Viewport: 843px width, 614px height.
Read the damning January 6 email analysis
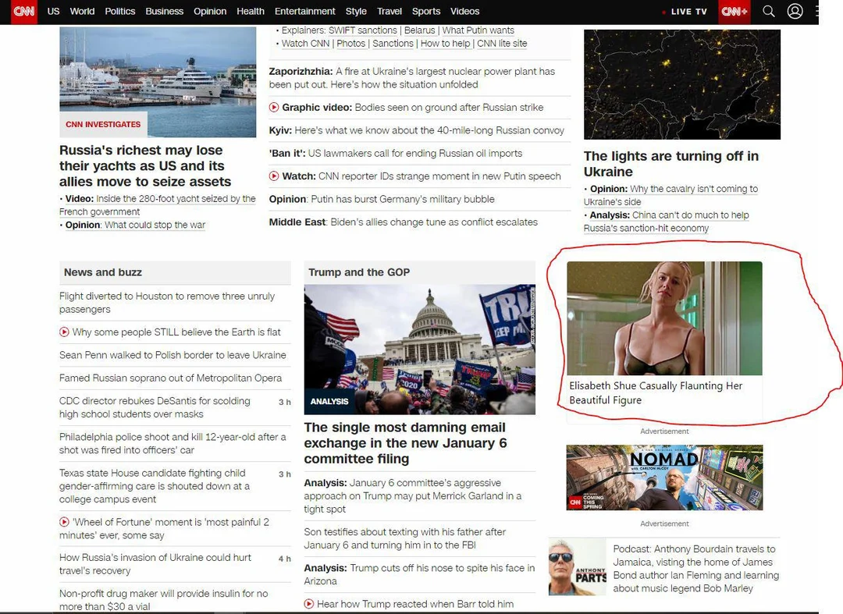click(x=405, y=443)
